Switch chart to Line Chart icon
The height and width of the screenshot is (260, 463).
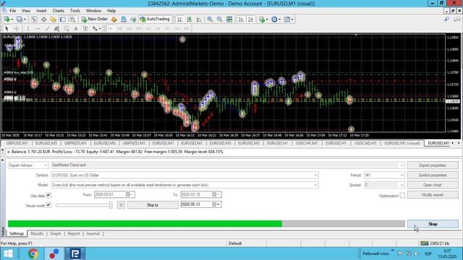pos(199,19)
